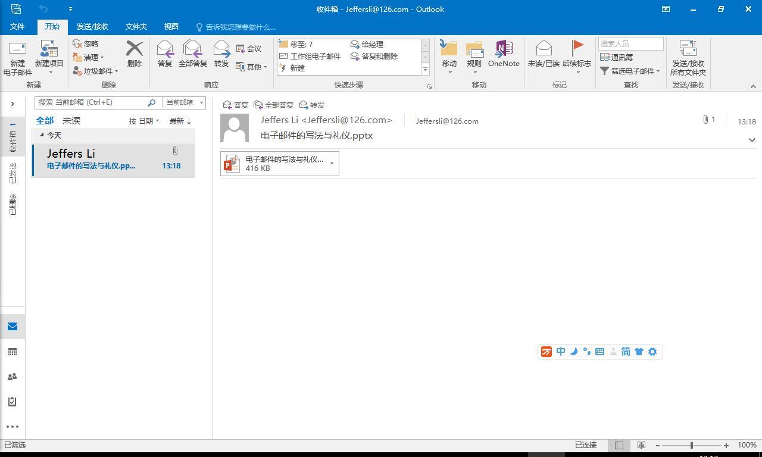Viewport: 762px width, 457px height.
Task: Click the Tell Me (告诉我您想要做什么) box
Action: (x=236, y=27)
